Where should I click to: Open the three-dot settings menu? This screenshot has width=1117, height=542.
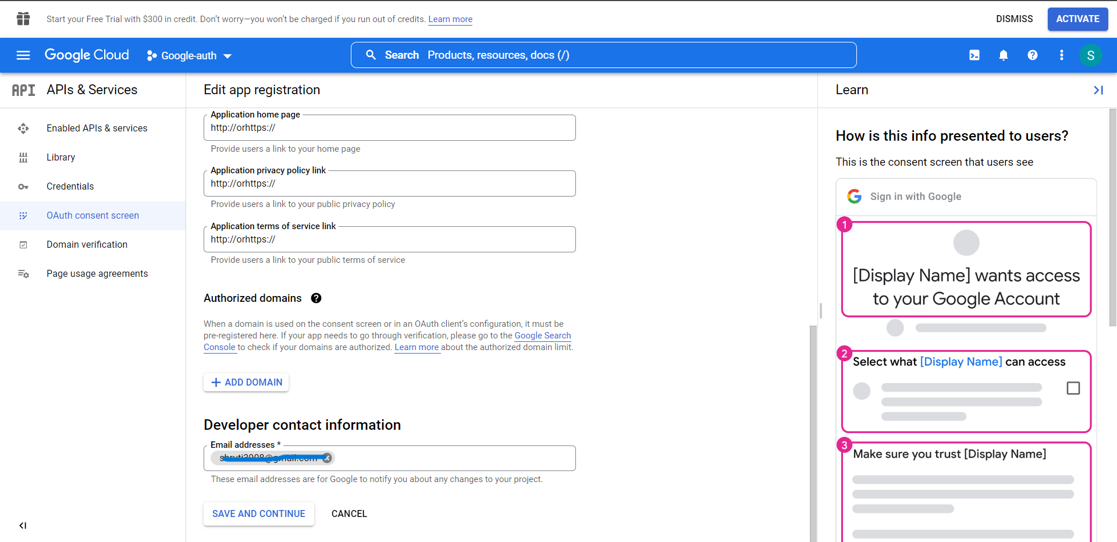(x=1061, y=55)
